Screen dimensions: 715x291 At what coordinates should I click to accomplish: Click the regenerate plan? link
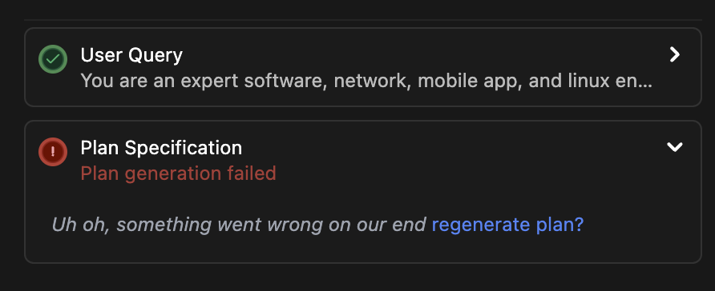tap(507, 225)
